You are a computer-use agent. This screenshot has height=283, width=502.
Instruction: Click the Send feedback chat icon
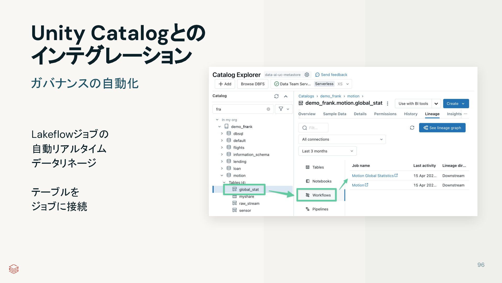[x=317, y=75]
